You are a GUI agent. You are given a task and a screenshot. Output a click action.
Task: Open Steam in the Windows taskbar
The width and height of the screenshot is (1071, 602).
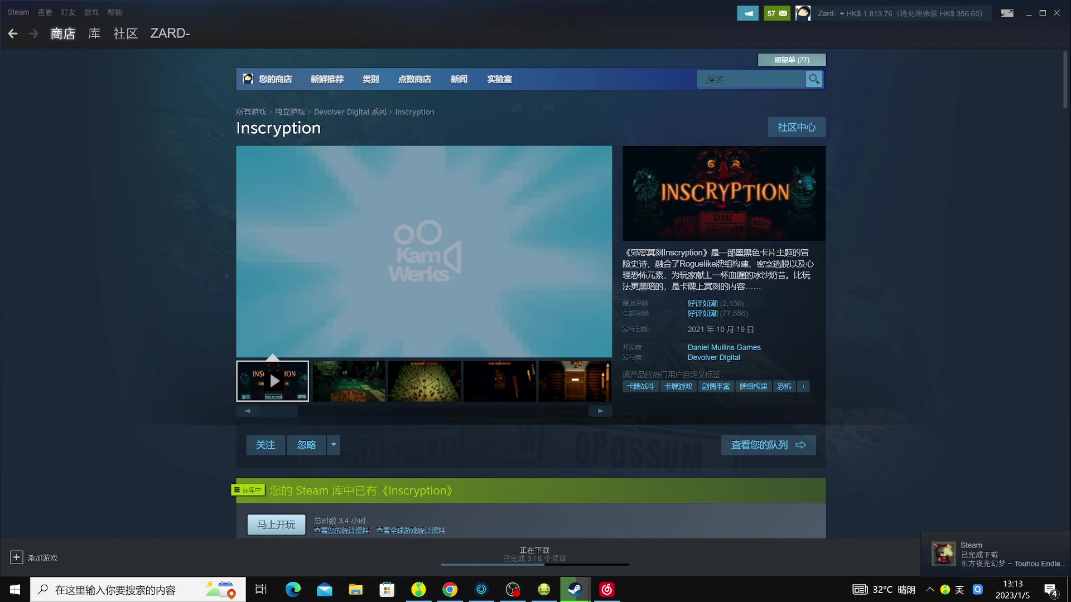point(575,589)
